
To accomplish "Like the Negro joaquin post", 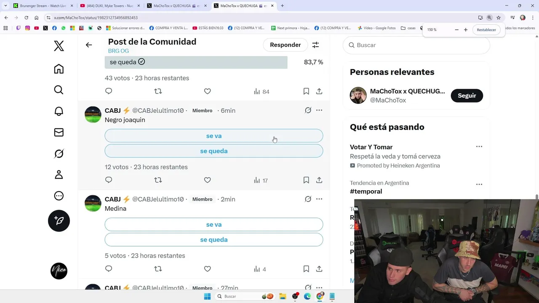I will 207,180.
